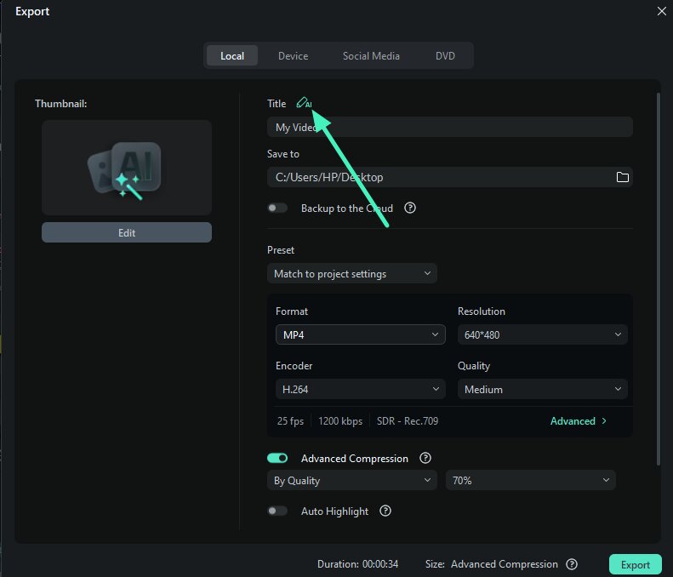Show help for Backup to the Cloud
Viewport: 673px width, 577px height.
pos(410,208)
